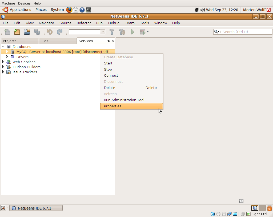Open the Refactor menu
The height and width of the screenshot is (217, 273).
[84, 23]
